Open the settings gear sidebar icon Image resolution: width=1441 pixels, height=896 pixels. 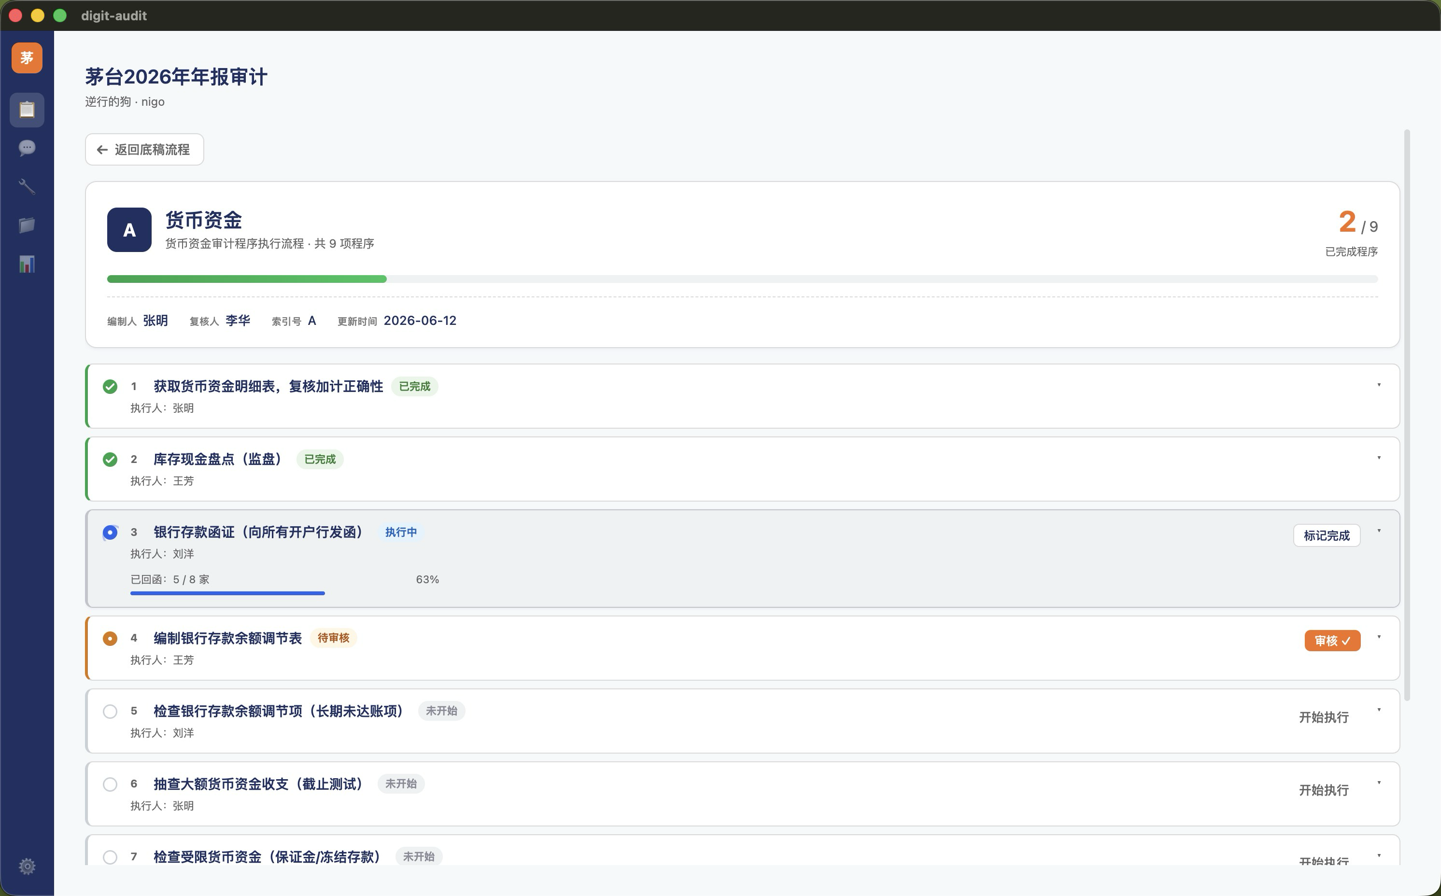(27, 867)
